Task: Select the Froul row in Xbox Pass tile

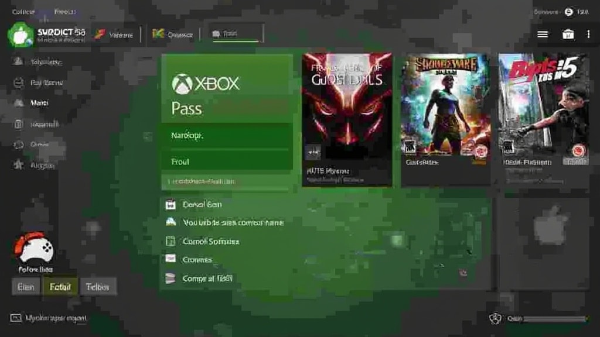Action: click(227, 161)
